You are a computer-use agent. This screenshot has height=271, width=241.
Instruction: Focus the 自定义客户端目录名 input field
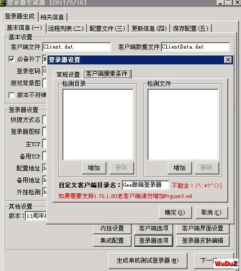pos(145,185)
